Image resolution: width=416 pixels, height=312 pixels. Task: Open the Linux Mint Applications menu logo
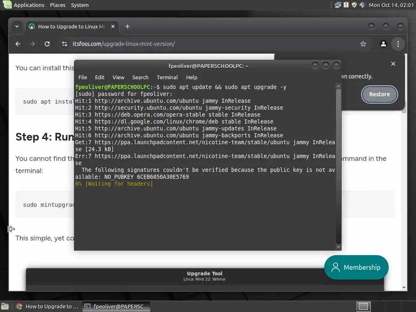[x=7, y=4]
